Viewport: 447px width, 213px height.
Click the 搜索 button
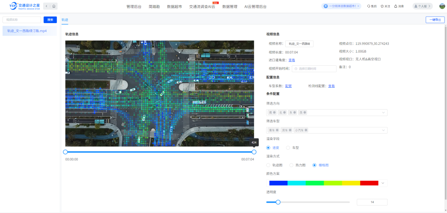point(50,20)
